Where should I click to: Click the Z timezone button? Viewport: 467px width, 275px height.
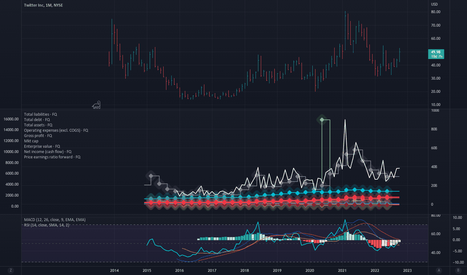tap(11, 270)
